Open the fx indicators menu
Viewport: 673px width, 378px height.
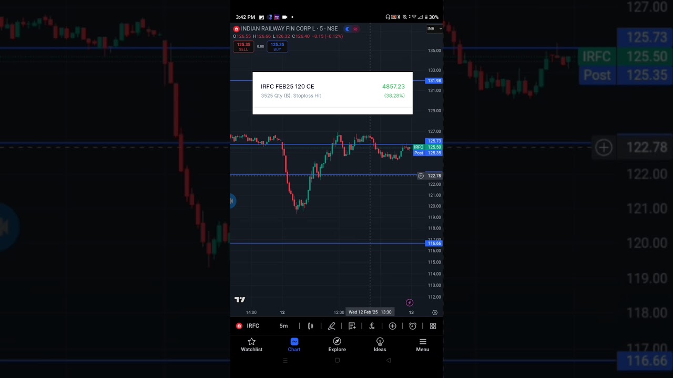click(372, 326)
